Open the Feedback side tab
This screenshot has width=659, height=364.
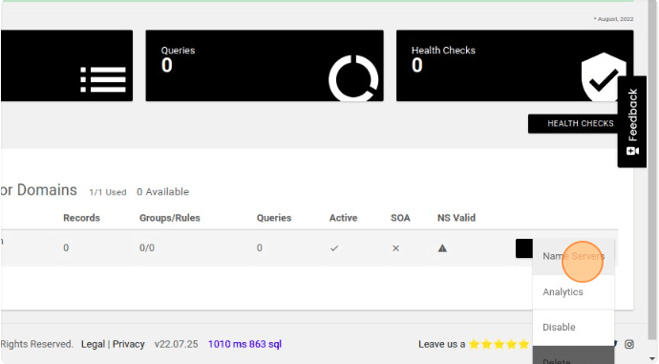632,121
